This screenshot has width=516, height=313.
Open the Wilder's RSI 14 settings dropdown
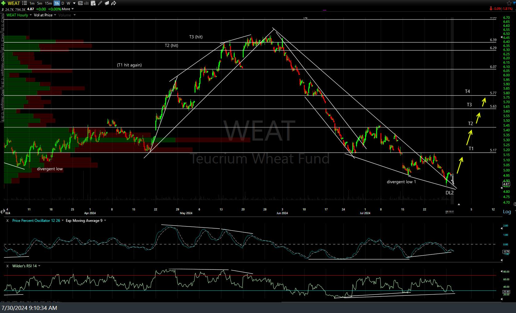click(39, 266)
